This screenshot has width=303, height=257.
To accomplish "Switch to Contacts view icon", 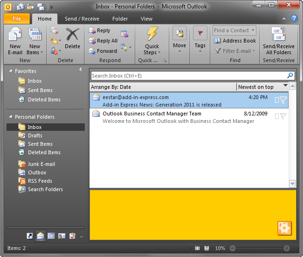I will click(x=62, y=236).
